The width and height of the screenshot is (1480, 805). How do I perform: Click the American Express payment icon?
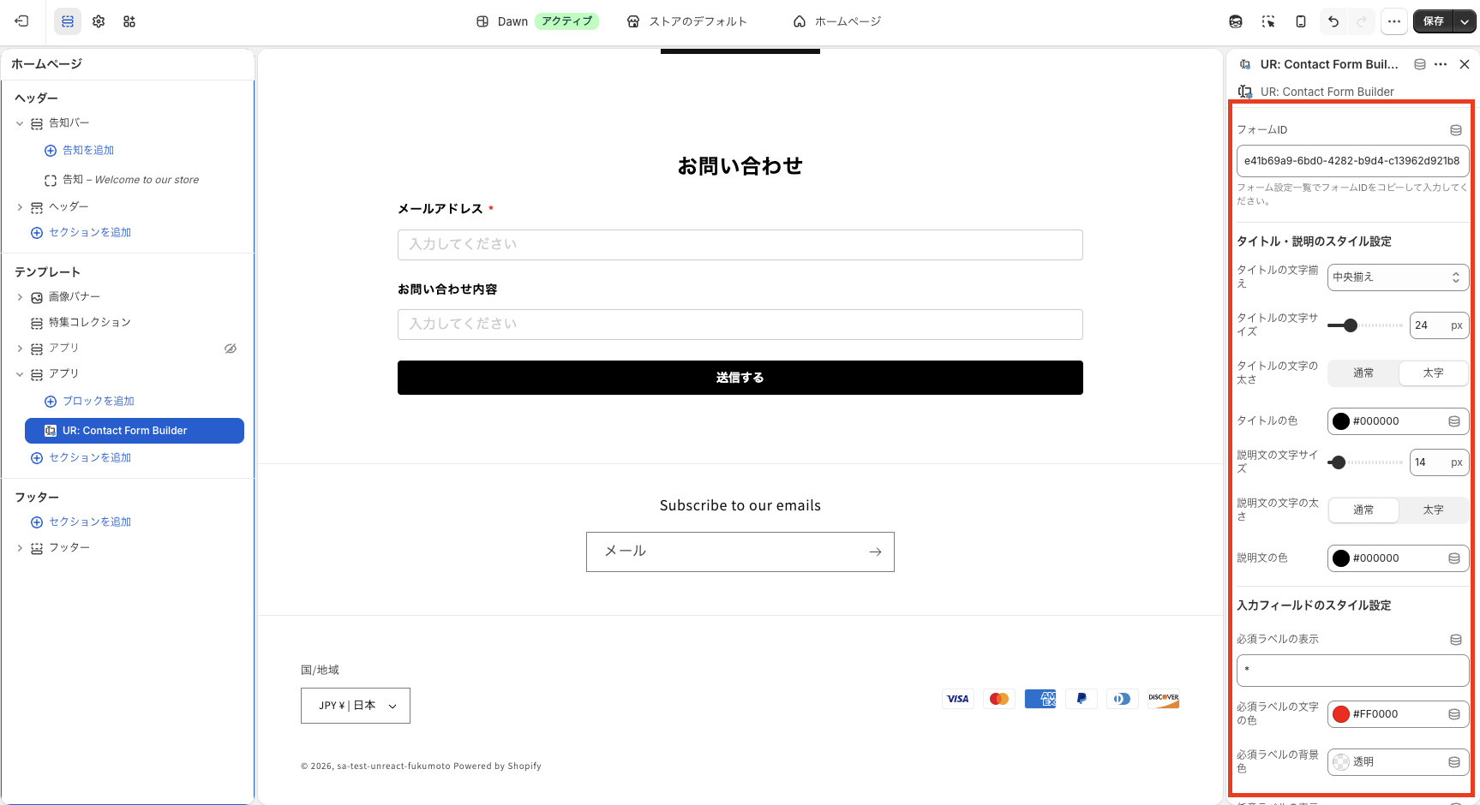[1040, 699]
